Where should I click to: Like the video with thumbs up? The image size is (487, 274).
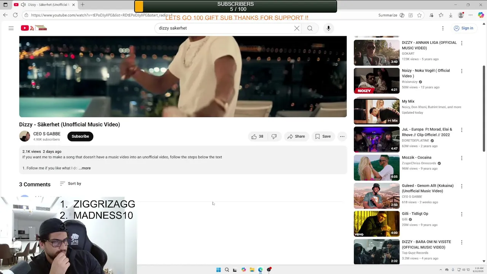tap(258, 136)
